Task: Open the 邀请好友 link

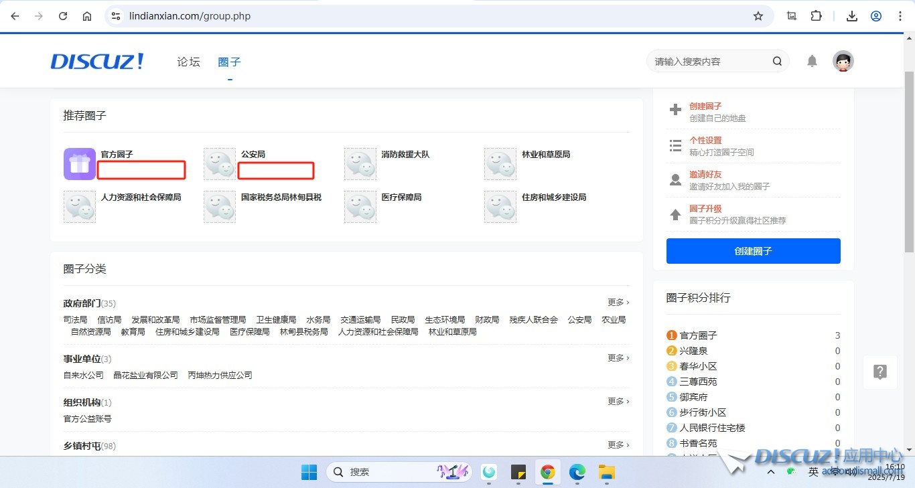Action: click(x=705, y=175)
